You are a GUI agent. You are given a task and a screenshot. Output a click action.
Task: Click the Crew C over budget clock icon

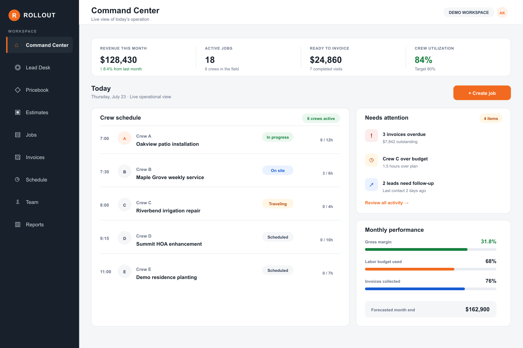point(371,160)
